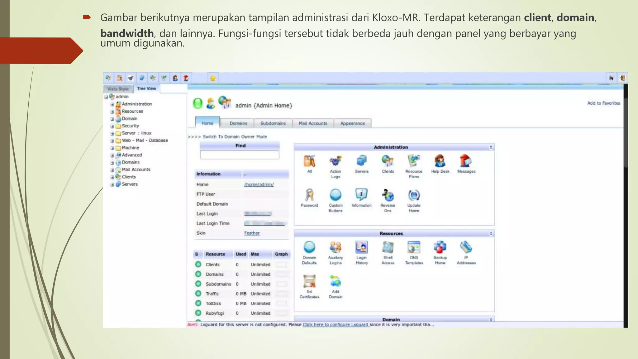
Task: Click the Feather skin link
Action: 252,233
